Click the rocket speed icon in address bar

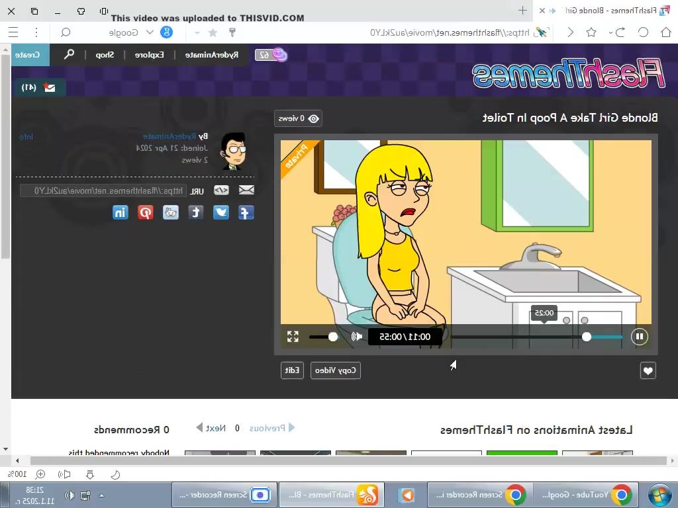[541, 32]
